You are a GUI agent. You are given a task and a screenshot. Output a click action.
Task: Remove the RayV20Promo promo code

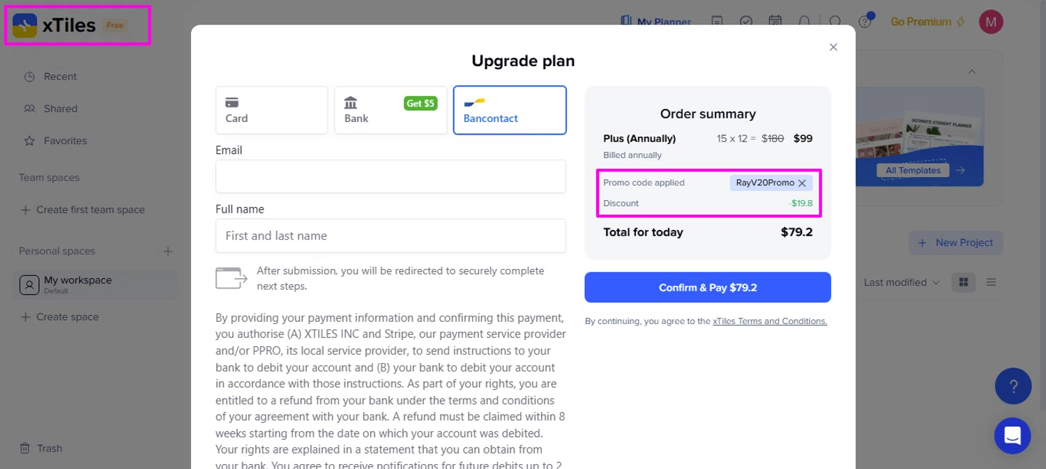coord(802,183)
